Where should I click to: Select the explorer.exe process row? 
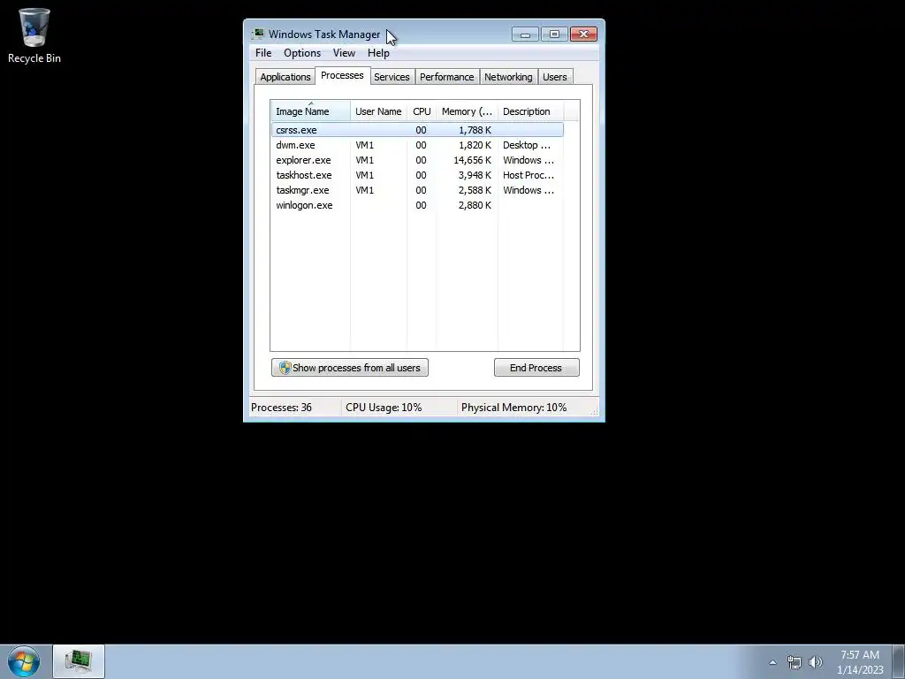coord(417,160)
